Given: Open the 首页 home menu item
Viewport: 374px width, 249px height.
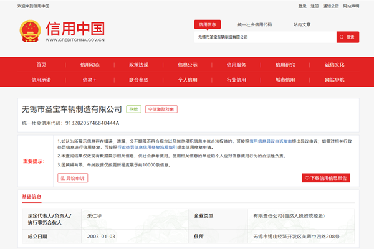Looking at the screenshot, I should pos(41,65).
